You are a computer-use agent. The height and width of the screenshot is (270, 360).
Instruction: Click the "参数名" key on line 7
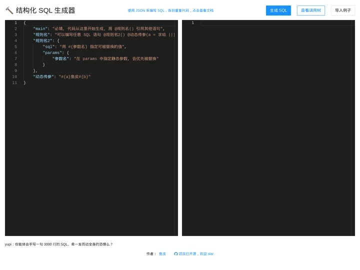(60, 58)
